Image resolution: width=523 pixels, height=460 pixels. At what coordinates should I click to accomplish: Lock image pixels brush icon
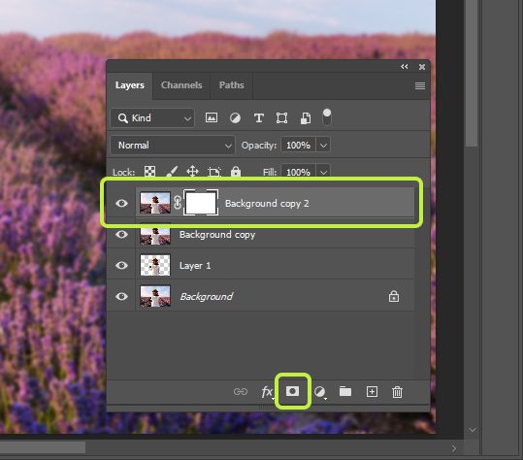click(172, 172)
